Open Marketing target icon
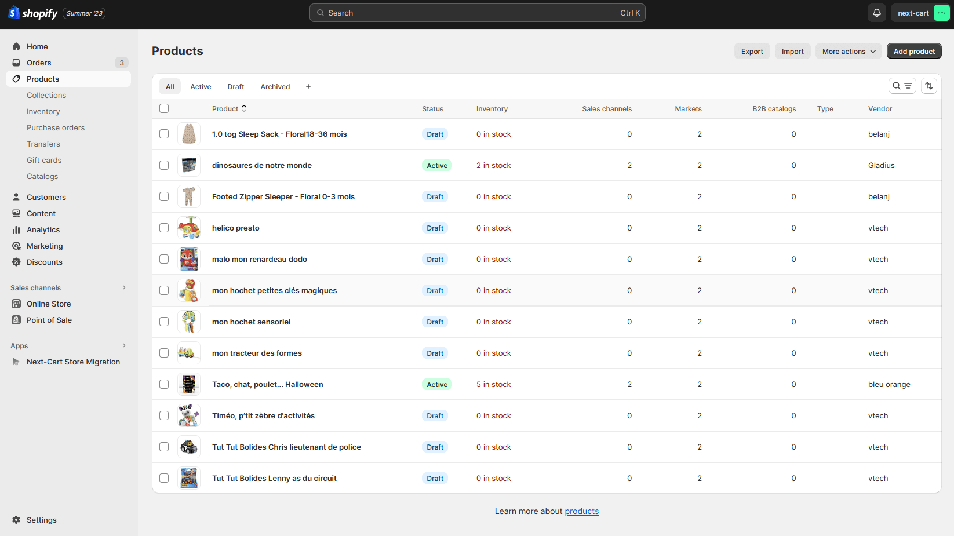Screen dimensions: 954x536 (16, 246)
